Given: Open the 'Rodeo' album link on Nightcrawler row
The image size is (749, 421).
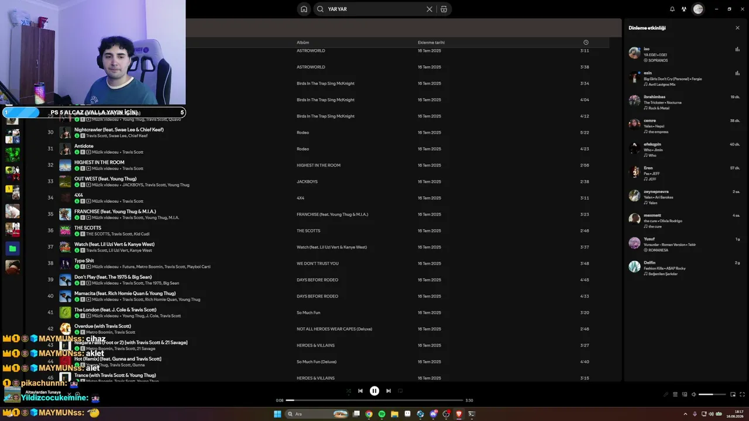Looking at the screenshot, I should (303, 133).
